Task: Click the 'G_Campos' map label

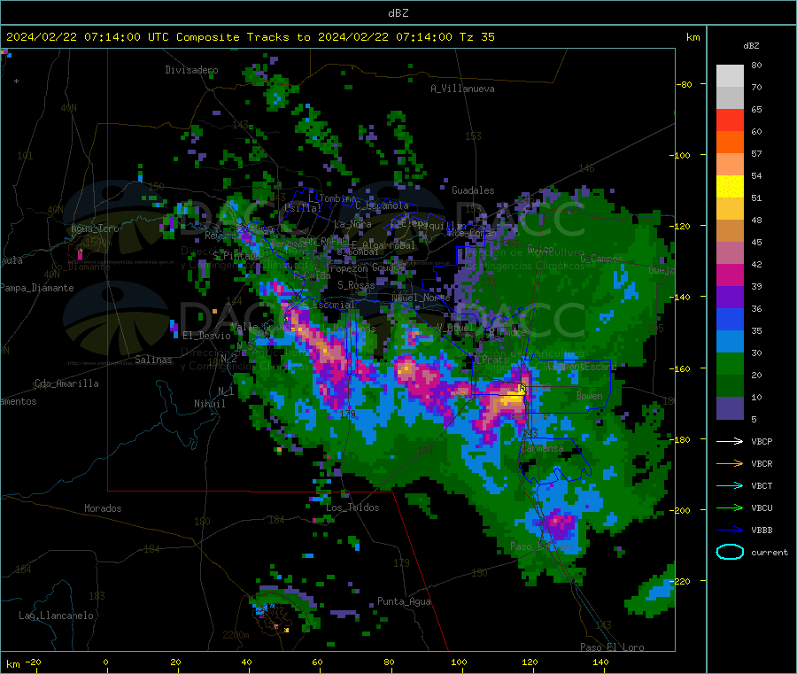Action: coord(601,259)
